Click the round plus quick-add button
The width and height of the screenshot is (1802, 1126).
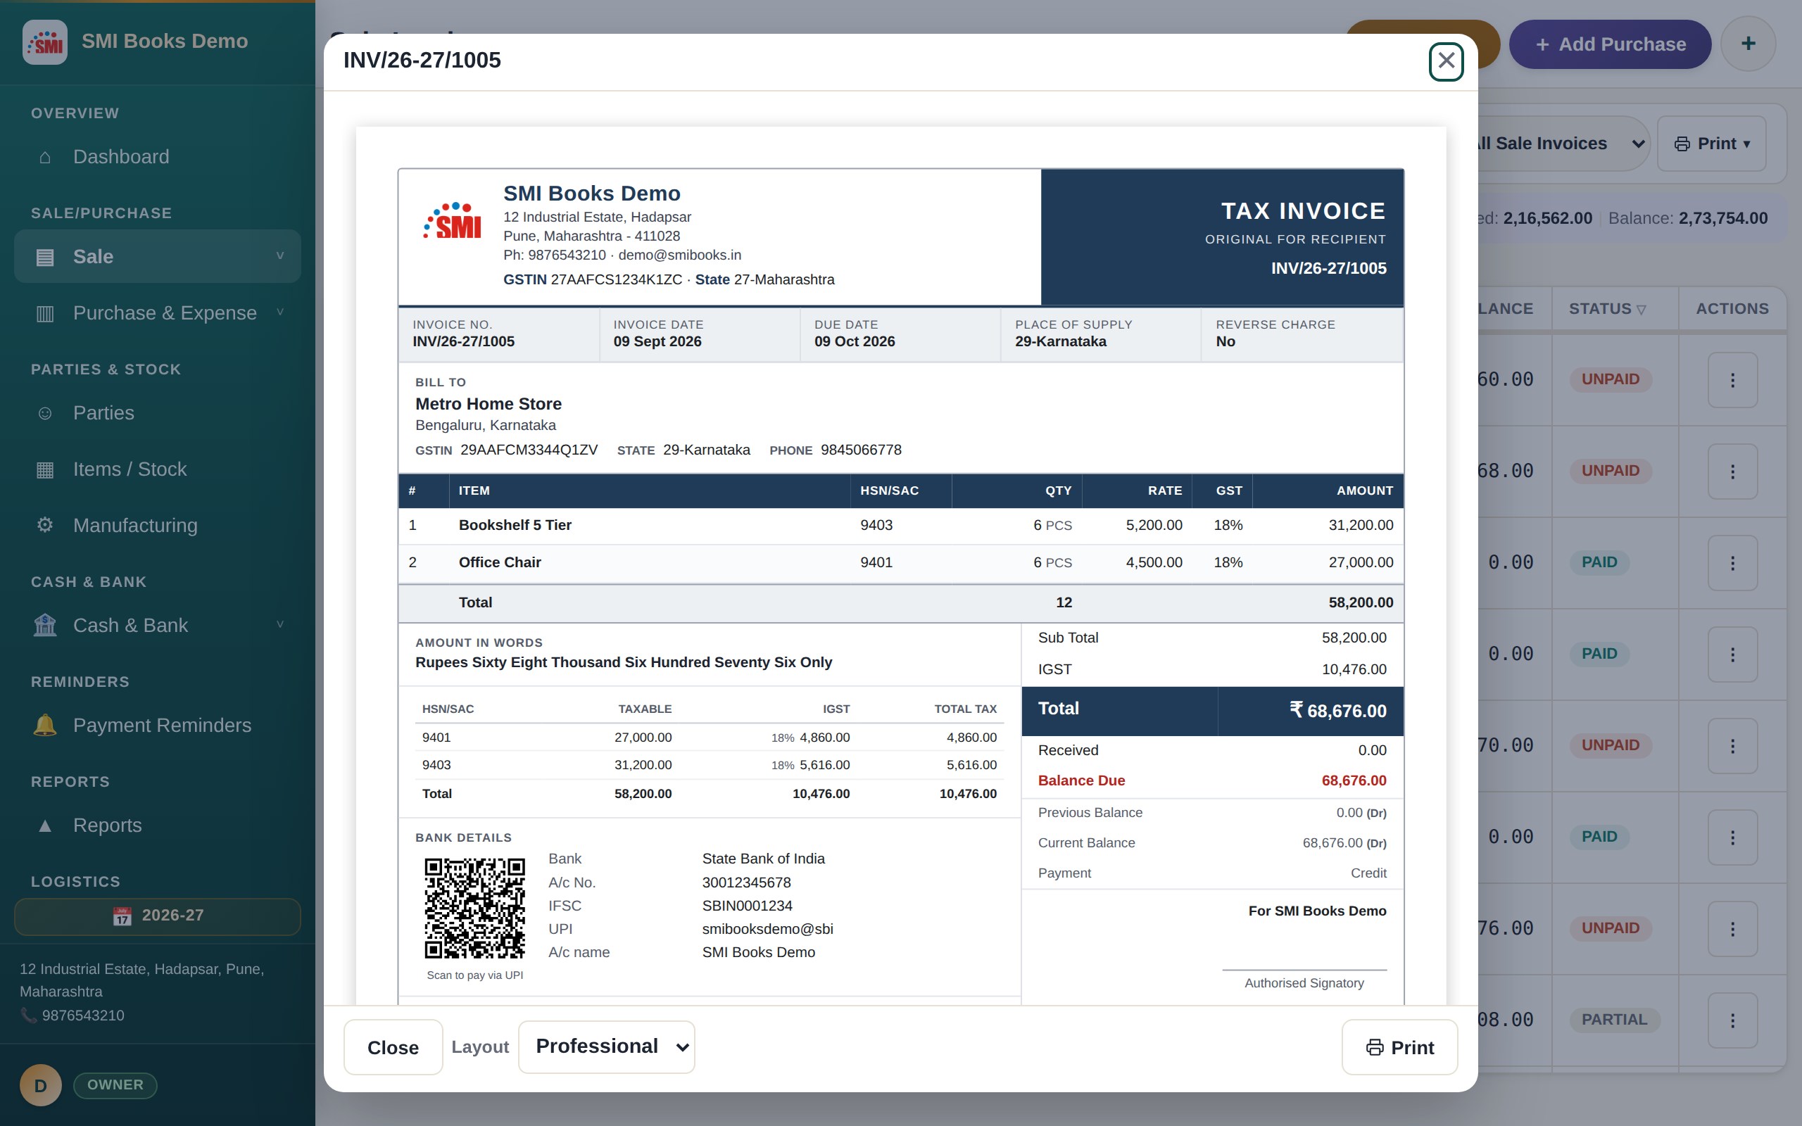(x=1748, y=44)
